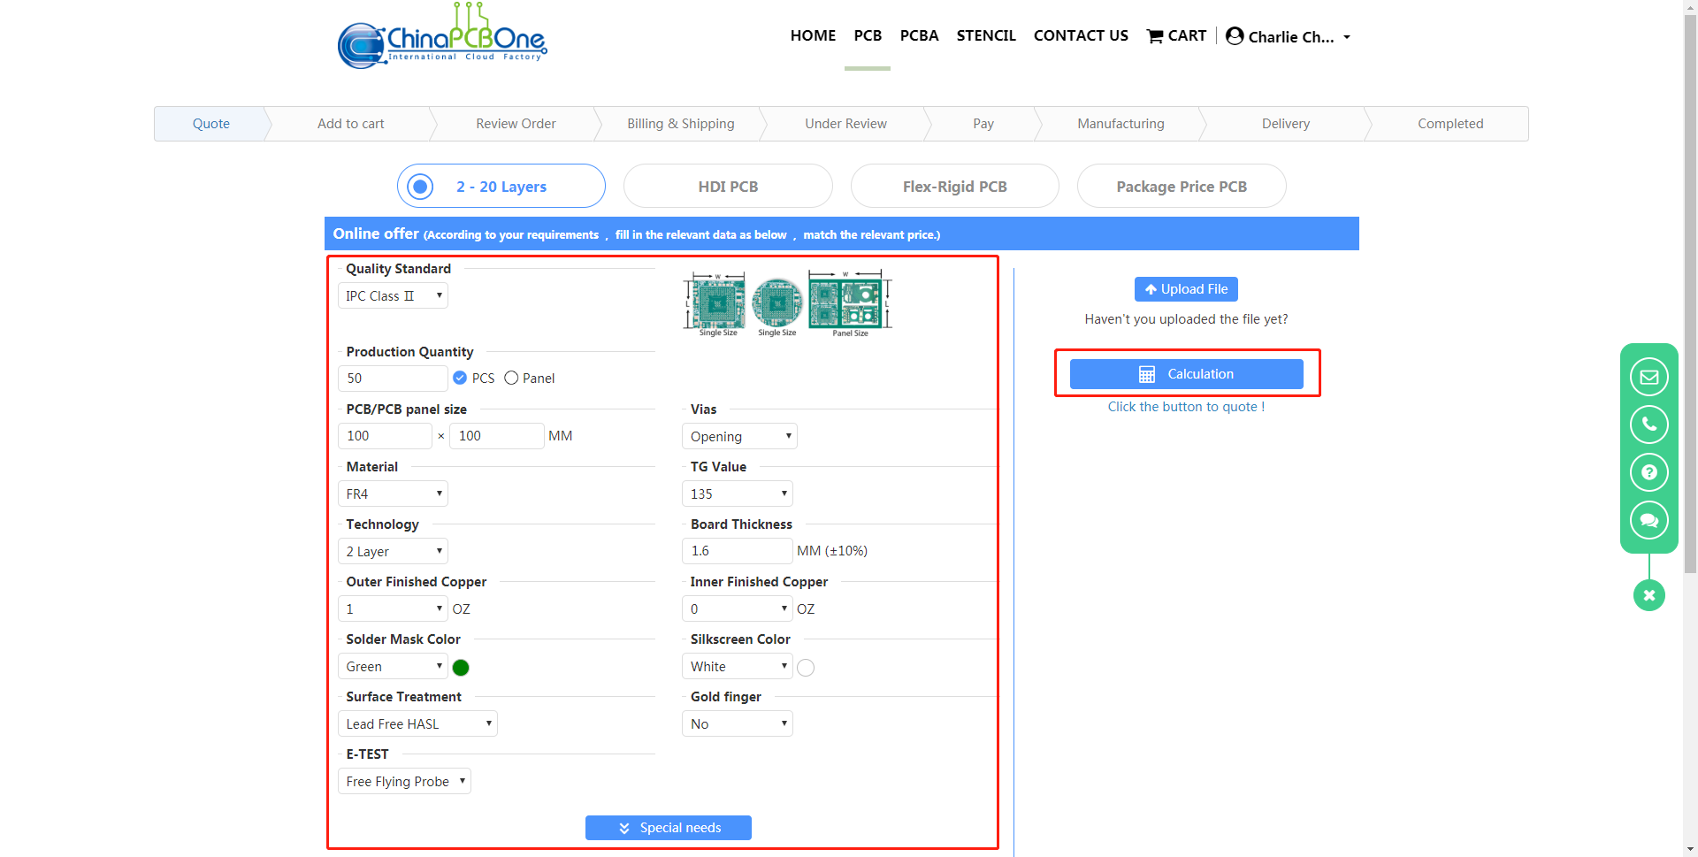Select the Panel quantity radio button

coord(511,379)
